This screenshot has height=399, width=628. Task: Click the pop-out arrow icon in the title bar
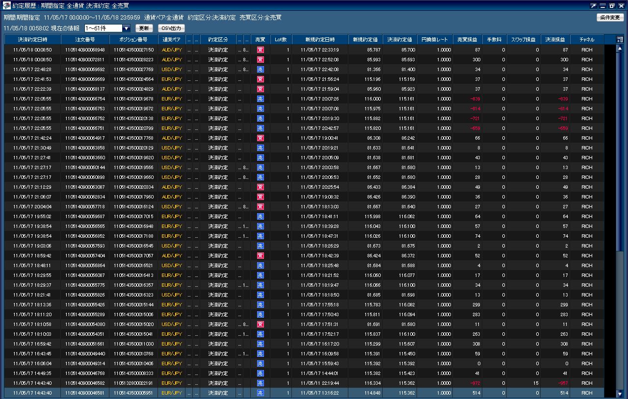point(594,6)
